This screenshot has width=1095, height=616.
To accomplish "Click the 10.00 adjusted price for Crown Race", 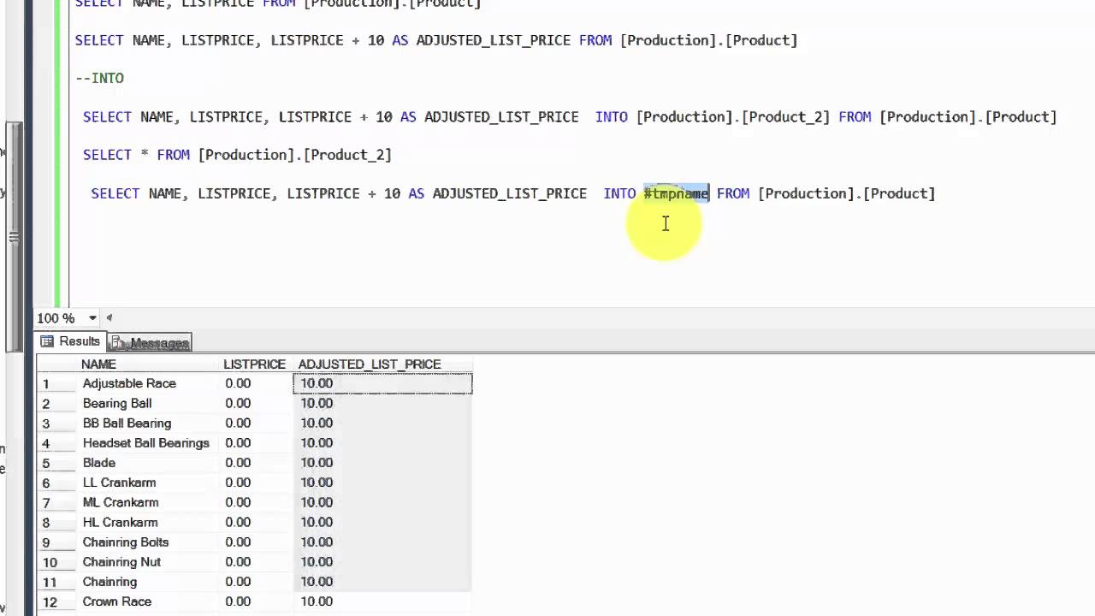I will [382, 601].
